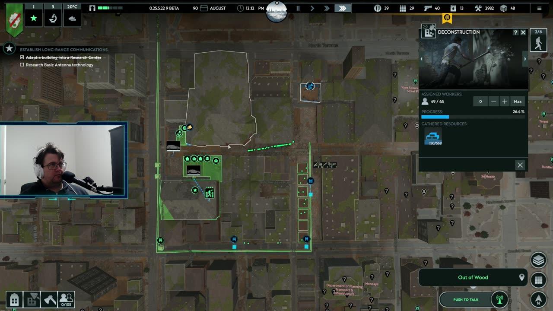Decrease assigned workers with minus button
Viewport: 553px width, 311px height.
[x=493, y=102]
